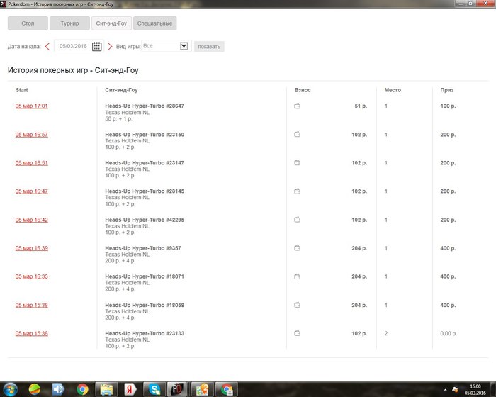Screen dimensions: 496x397
Task: Click the '100 р.' prize value
Action: (x=448, y=106)
